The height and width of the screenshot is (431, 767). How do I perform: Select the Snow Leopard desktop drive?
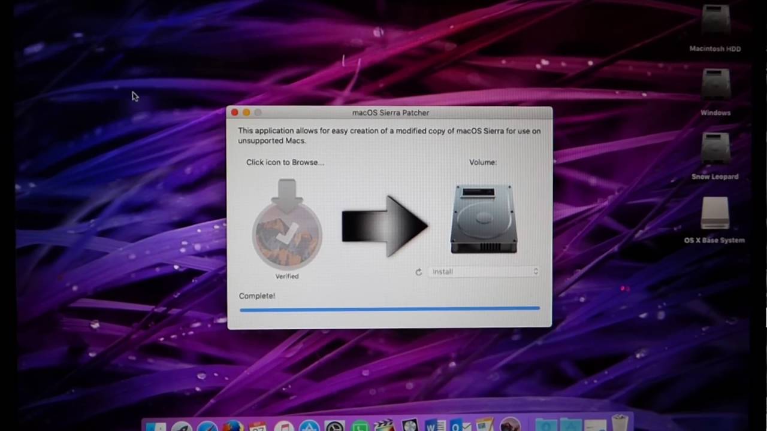[715, 156]
